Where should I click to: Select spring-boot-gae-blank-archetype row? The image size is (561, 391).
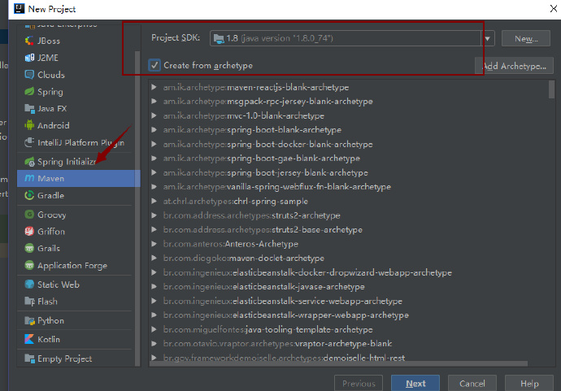tap(349, 159)
